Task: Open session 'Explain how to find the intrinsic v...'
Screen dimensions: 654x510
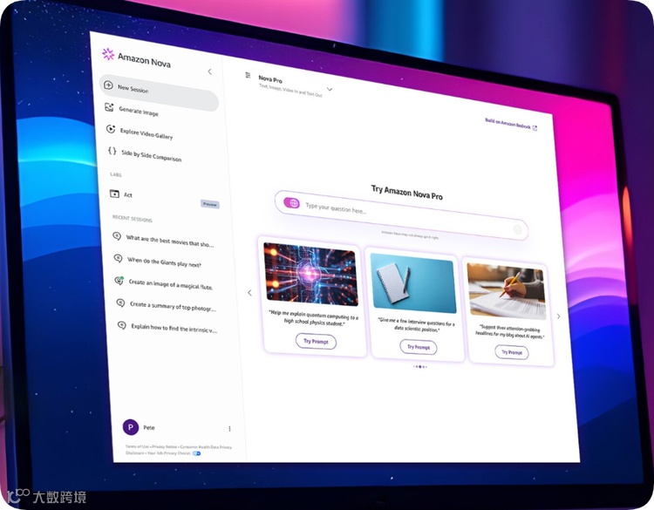Action: (x=174, y=328)
